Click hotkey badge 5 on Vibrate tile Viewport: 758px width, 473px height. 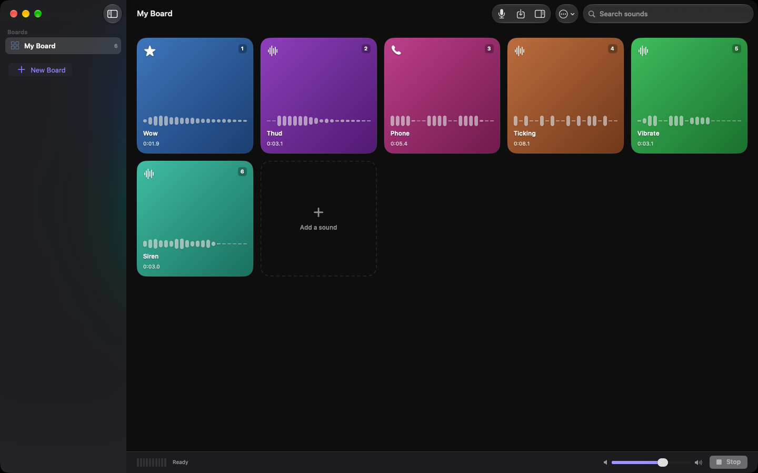point(736,49)
